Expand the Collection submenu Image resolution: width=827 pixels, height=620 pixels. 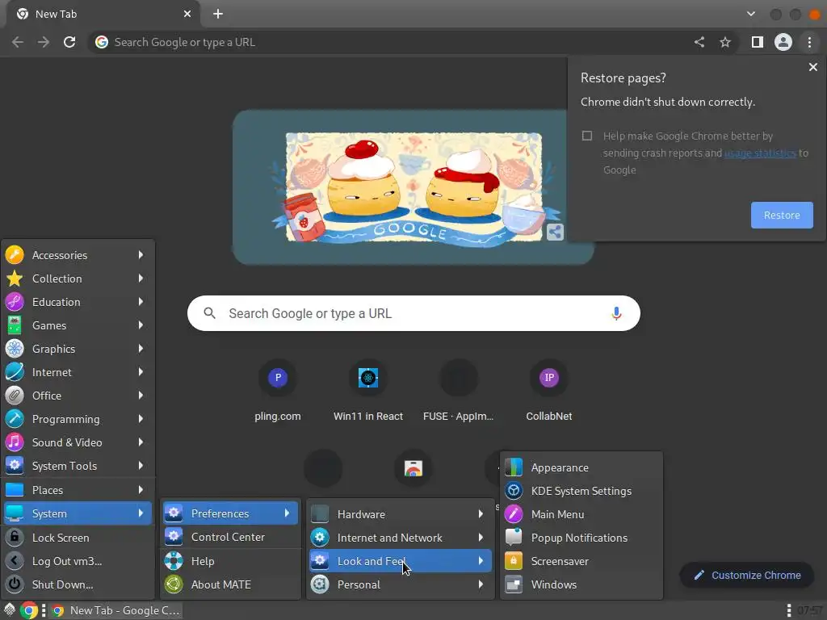tap(78, 279)
